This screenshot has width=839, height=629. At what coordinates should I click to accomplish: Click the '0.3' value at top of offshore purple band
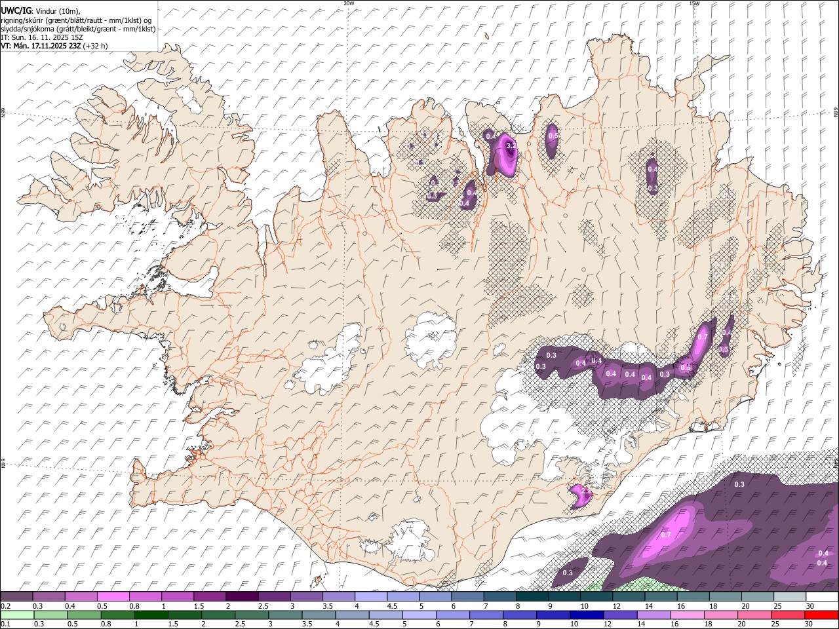[739, 484]
